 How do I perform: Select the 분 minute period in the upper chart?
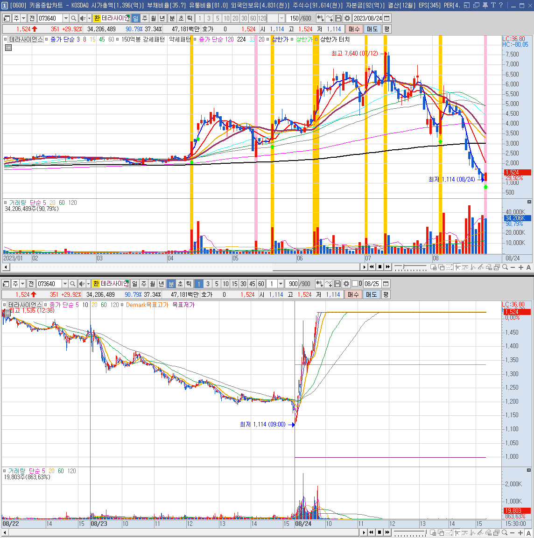172,18
